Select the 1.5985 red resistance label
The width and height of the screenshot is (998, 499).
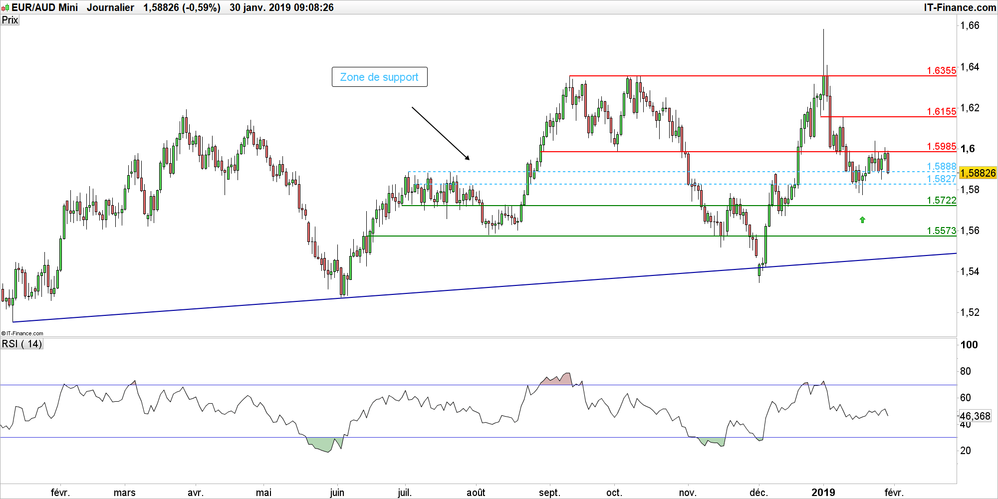click(941, 146)
